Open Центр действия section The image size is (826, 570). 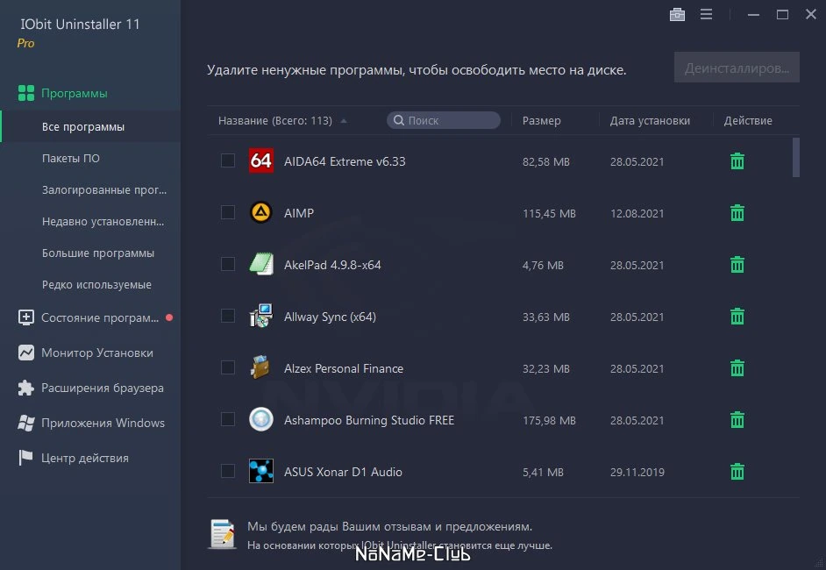tap(85, 459)
